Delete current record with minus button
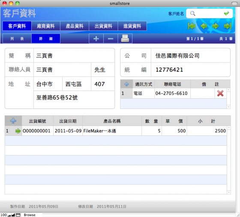This screenshot has height=217, width=240. (x=111, y=38)
